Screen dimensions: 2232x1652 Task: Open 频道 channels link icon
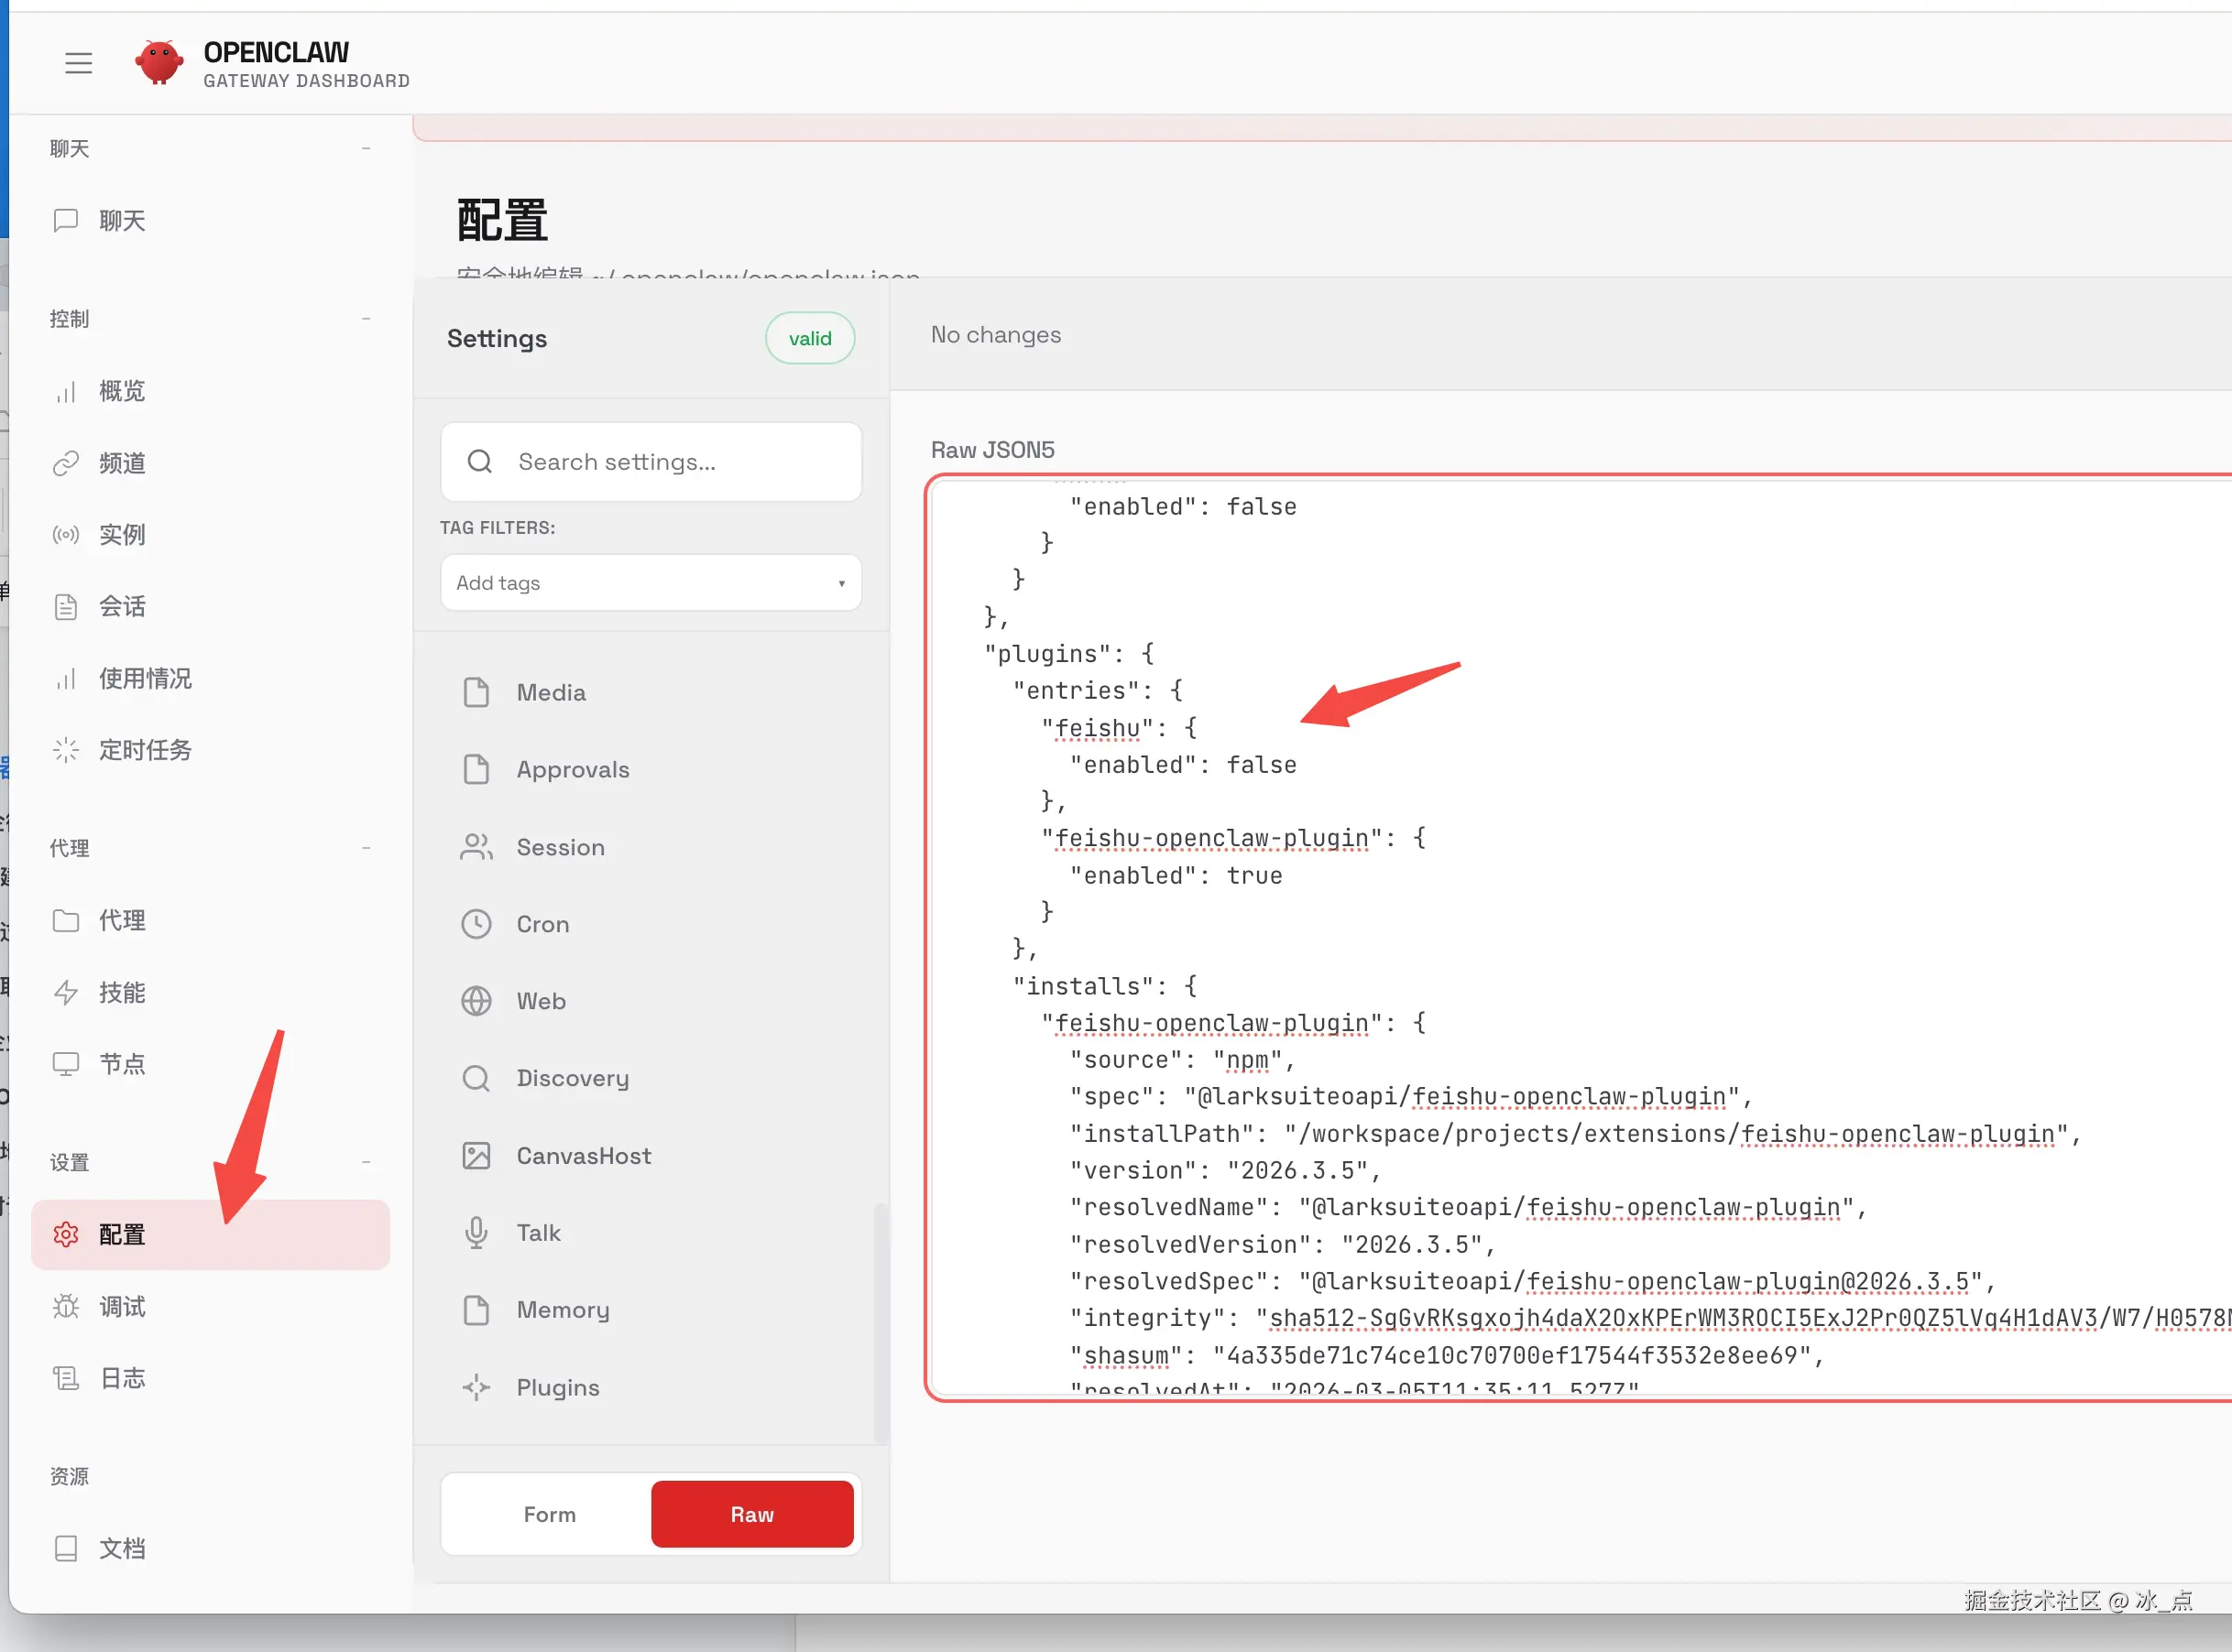66,463
